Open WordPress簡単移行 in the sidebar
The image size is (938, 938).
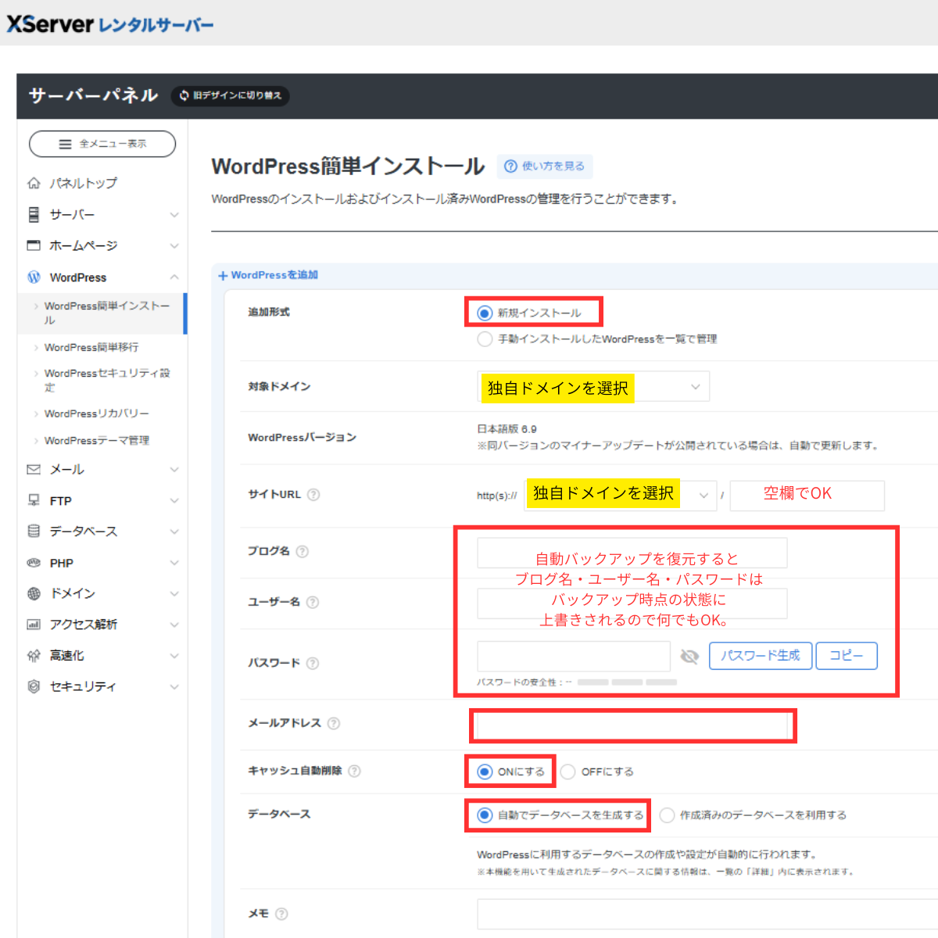91,347
